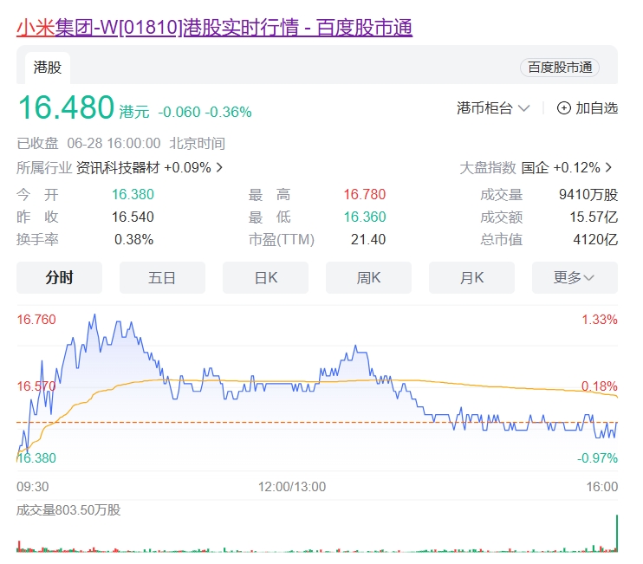This screenshot has height=564, width=643.
Task: Select the 分时 chart tab
Action: (x=59, y=277)
